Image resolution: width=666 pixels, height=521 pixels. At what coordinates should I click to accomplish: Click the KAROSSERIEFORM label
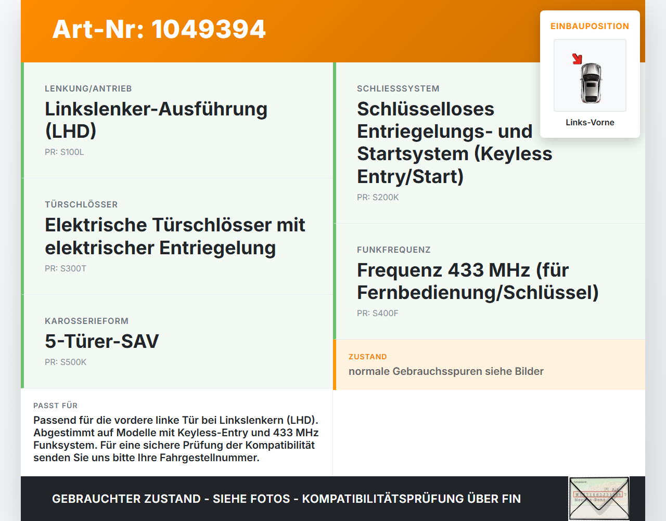pyautogui.click(x=86, y=321)
